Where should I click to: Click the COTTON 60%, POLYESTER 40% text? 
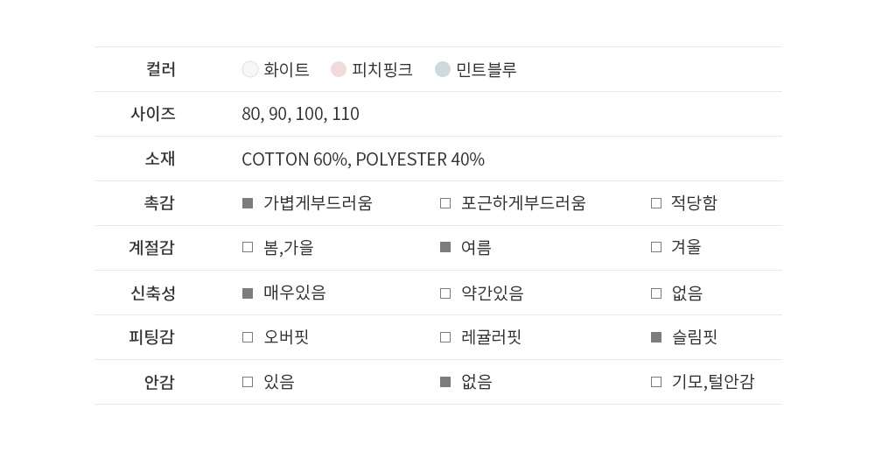(362, 159)
